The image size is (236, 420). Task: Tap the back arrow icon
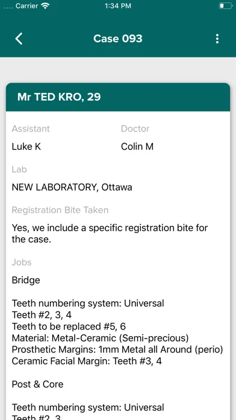(x=19, y=39)
